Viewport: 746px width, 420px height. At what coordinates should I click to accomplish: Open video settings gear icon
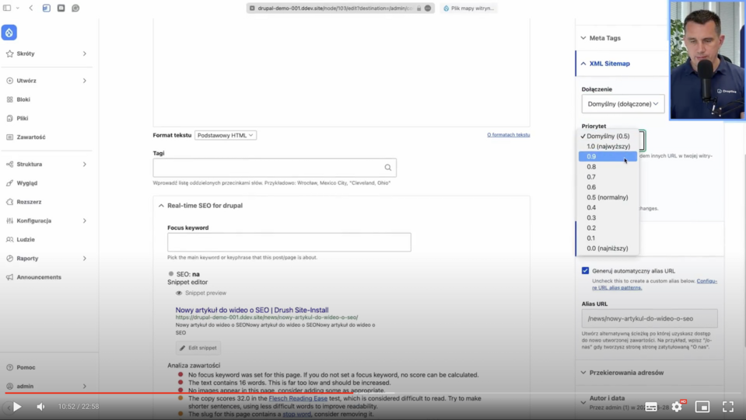click(677, 407)
